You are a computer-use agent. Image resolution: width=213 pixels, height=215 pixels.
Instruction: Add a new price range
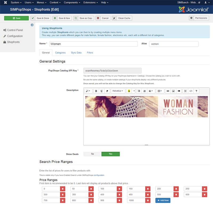[163, 200]
